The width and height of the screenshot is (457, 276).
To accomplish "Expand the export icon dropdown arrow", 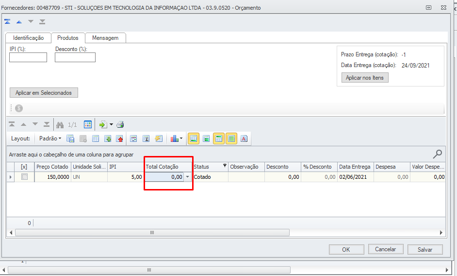I will [111, 125].
